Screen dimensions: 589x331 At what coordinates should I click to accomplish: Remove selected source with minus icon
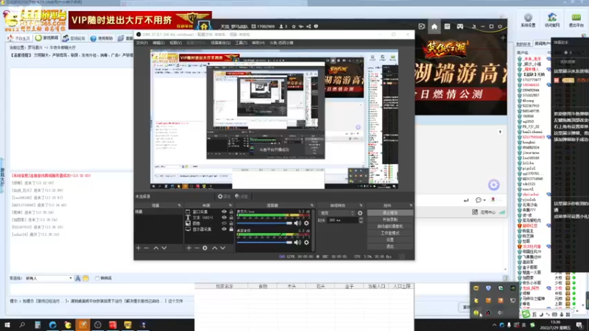pos(197,248)
